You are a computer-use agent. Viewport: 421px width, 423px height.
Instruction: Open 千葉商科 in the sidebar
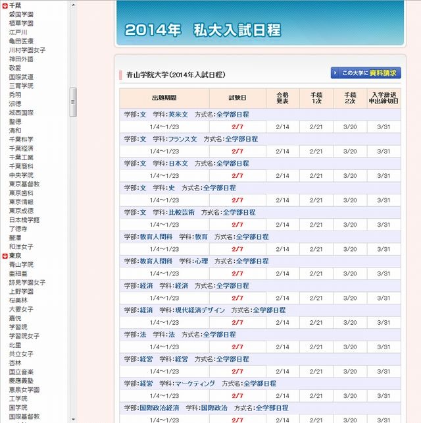point(21,166)
